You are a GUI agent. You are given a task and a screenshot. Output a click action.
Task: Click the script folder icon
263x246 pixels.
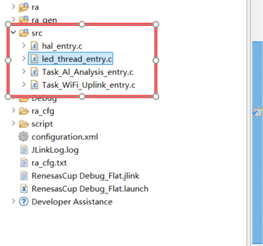tap(24, 124)
